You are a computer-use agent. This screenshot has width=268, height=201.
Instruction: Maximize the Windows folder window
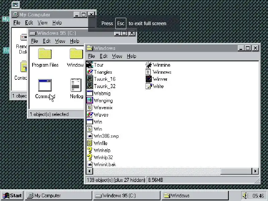[x=248, y=48]
